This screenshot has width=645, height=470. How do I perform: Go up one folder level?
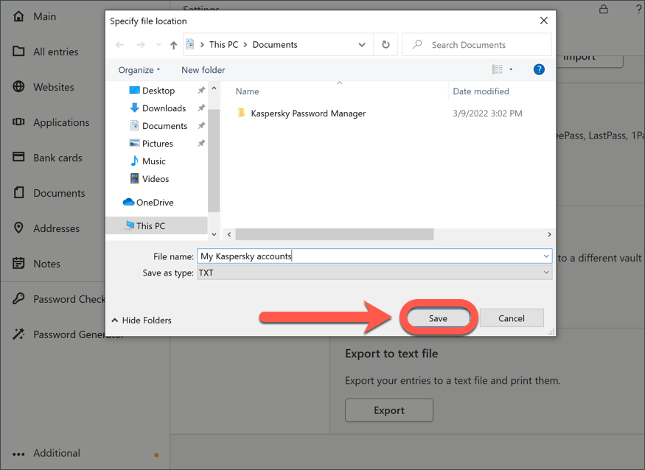tap(173, 45)
